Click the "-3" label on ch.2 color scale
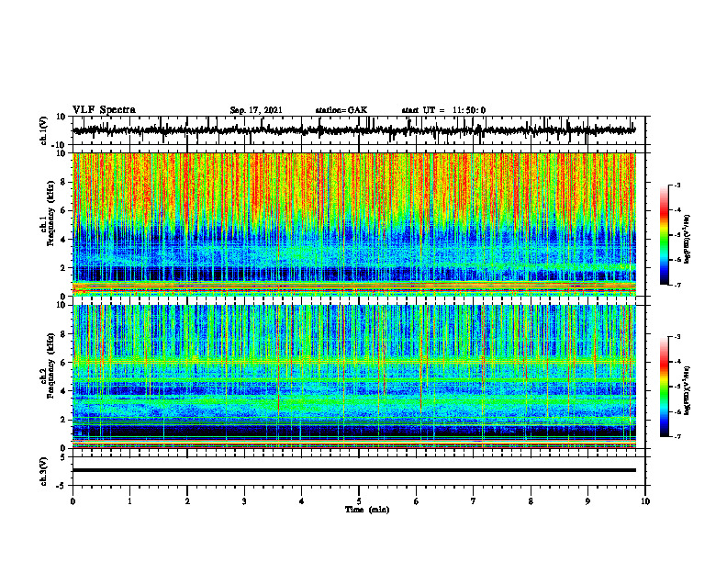 [x=677, y=337]
